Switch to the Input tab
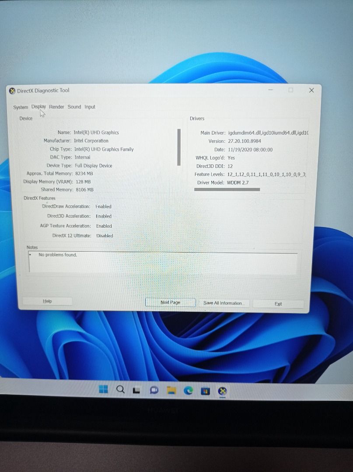Screen dimensions: 353x472 point(90,107)
